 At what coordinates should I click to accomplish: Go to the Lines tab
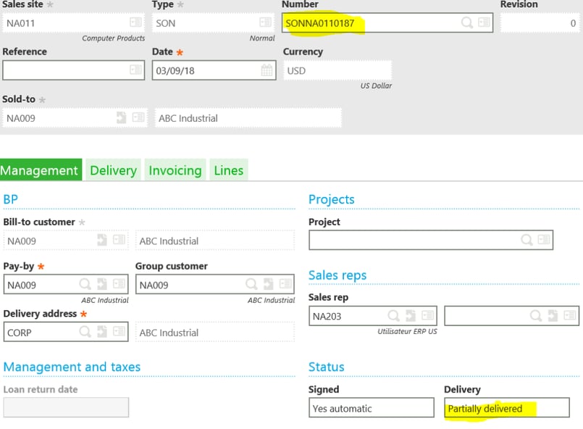coord(229,170)
